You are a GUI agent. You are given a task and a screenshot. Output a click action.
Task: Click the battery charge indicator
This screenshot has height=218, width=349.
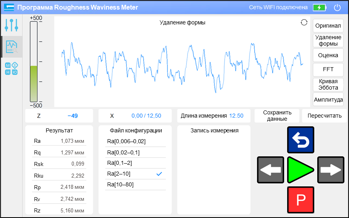pyautogui.click(x=319, y=8)
